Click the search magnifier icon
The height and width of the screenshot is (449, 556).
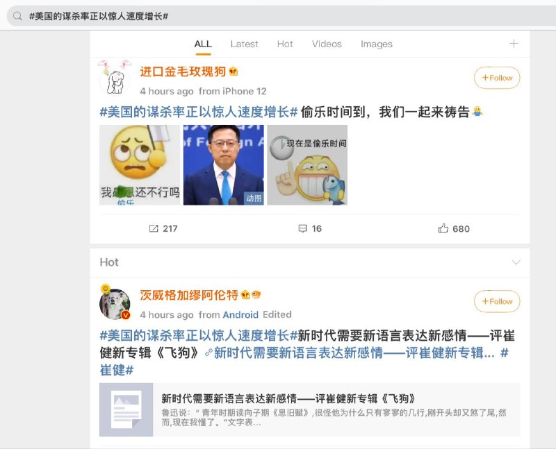[x=17, y=15]
